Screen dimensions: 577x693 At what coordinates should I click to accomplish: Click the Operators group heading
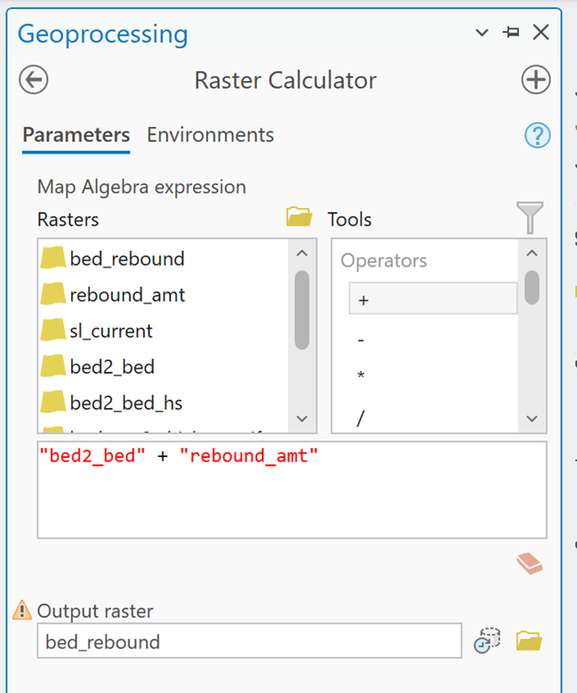pyautogui.click(x=384, y=261)
